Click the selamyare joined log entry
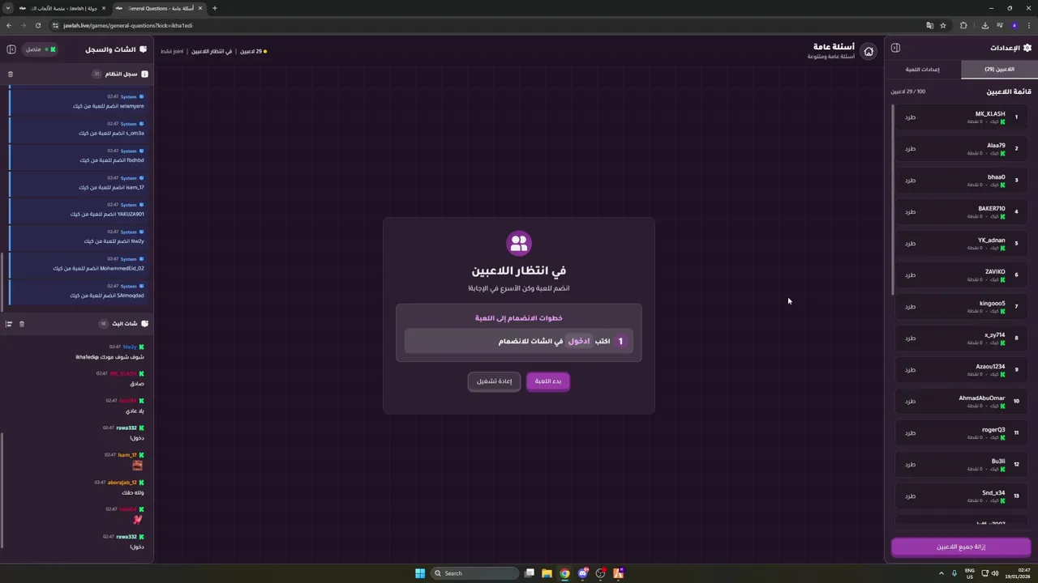This screenshot has height=583, width=1038. 79,102
